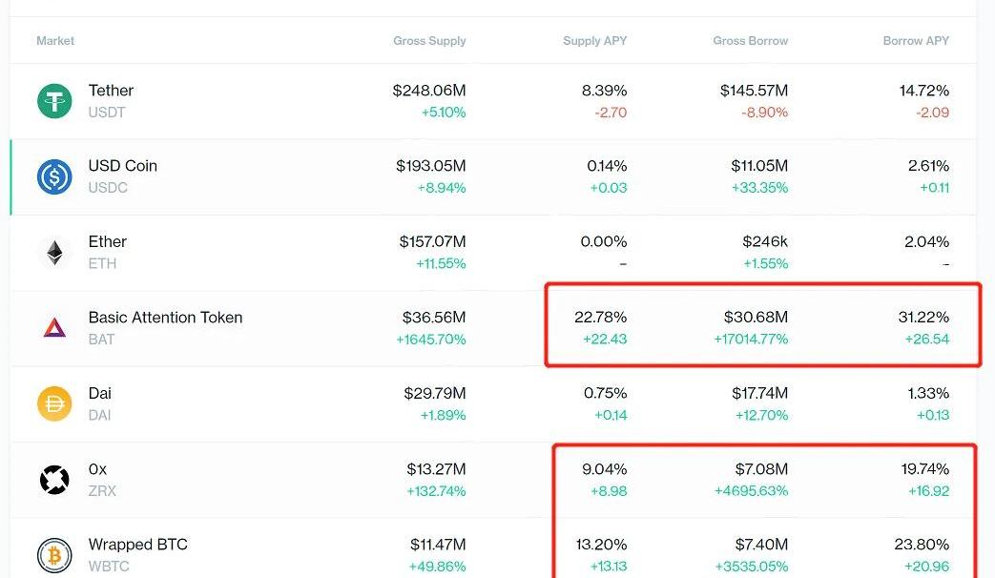
Task: Click USD Coin gross supply $193.05M
Action: point(431,166)
